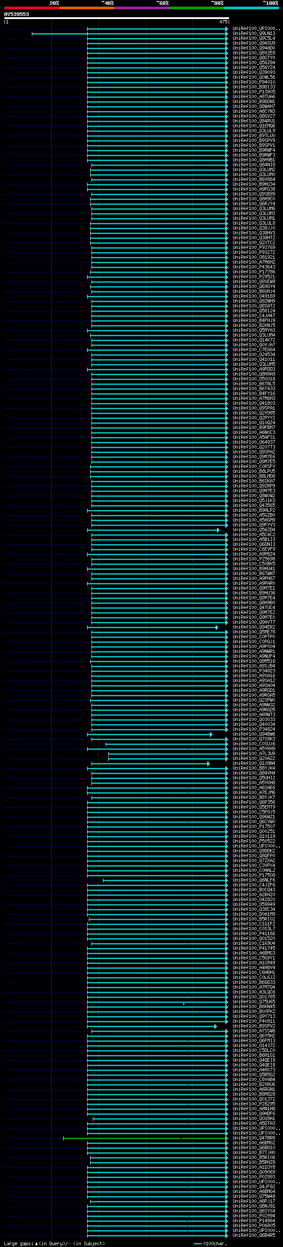Viewport: 283px width, 1247px height.
Task: Click the green alignment bar for UniRef100_Q4TBR8
Action: pyautogui.click(x=145, y=1139)
